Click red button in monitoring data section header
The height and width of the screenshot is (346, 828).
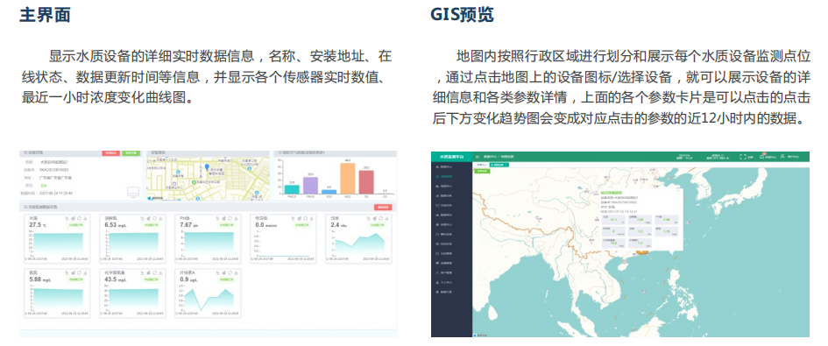coord(383,207)
